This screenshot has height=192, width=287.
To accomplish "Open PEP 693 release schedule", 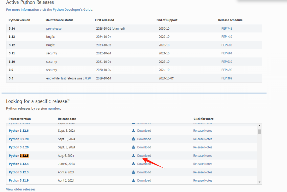I will coord(227,45).
